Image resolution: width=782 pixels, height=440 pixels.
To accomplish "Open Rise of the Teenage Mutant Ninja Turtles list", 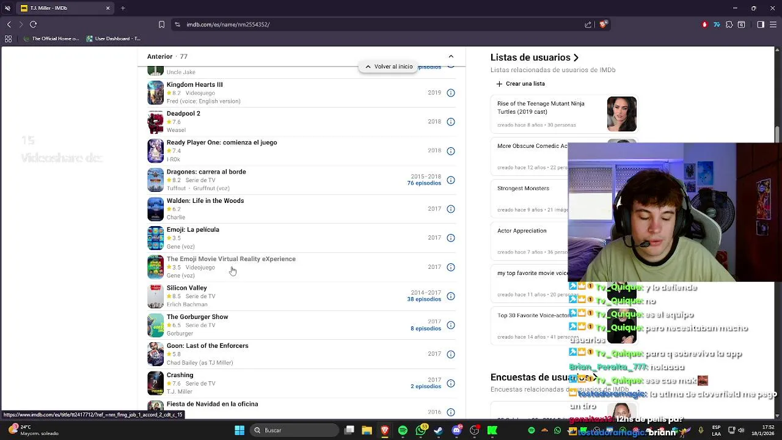I will pyautogui.click(x=541, y=108).
